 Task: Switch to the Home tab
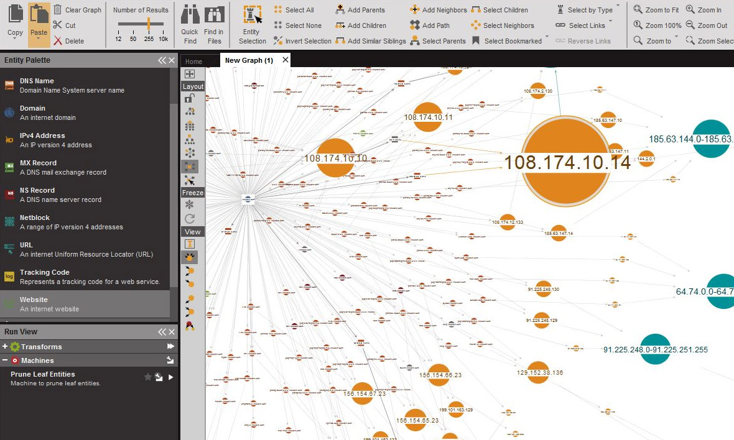coord(194,62)
